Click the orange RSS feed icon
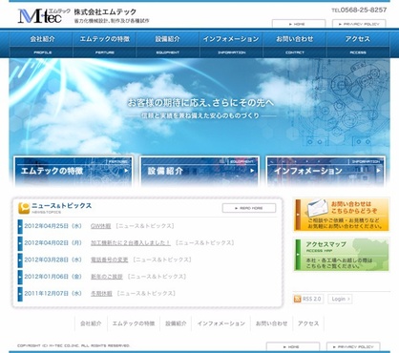This screenshot has width=399, height=353. pos(298,299)
